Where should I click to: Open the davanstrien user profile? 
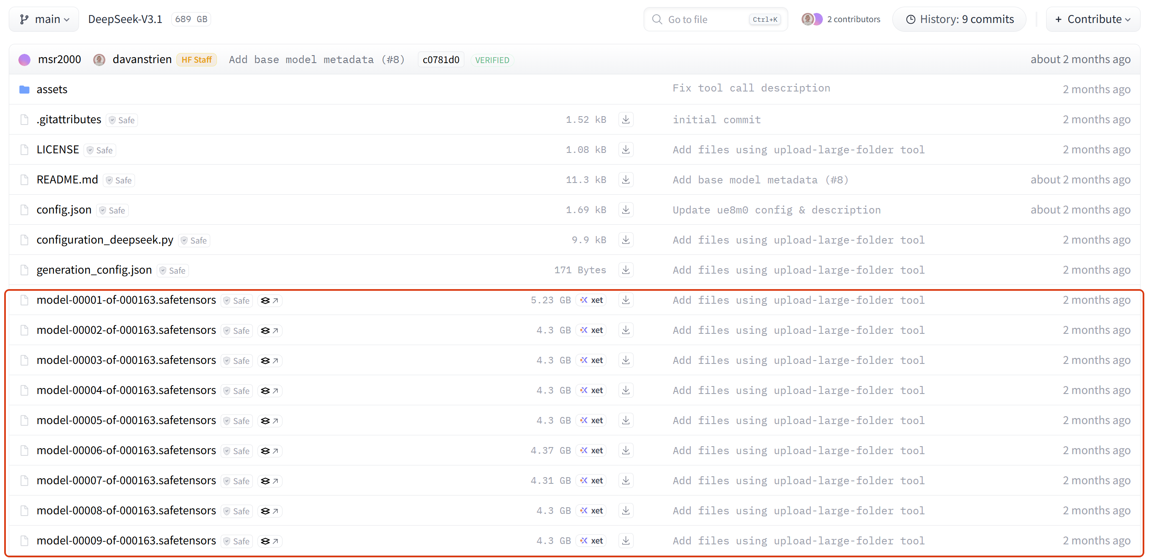[x=142, y=59]
